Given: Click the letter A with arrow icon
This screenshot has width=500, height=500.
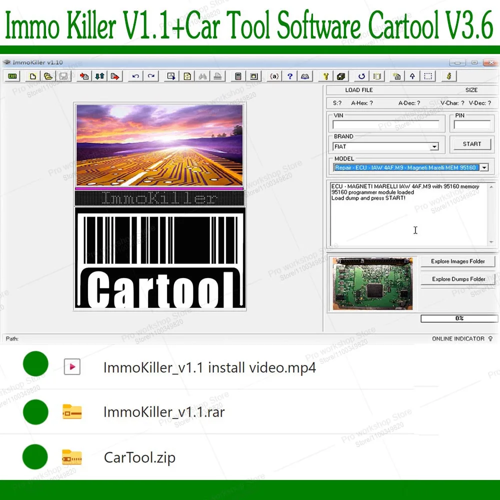Looking at the screenshot, I should (x=171, y=76).
